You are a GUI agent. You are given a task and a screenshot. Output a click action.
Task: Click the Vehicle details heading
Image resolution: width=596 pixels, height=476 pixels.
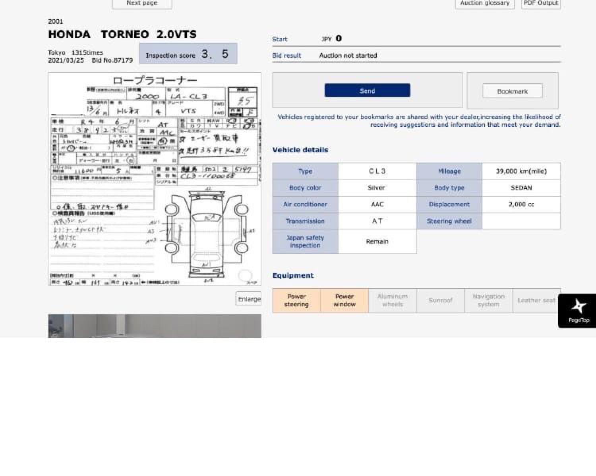(300, 150)
